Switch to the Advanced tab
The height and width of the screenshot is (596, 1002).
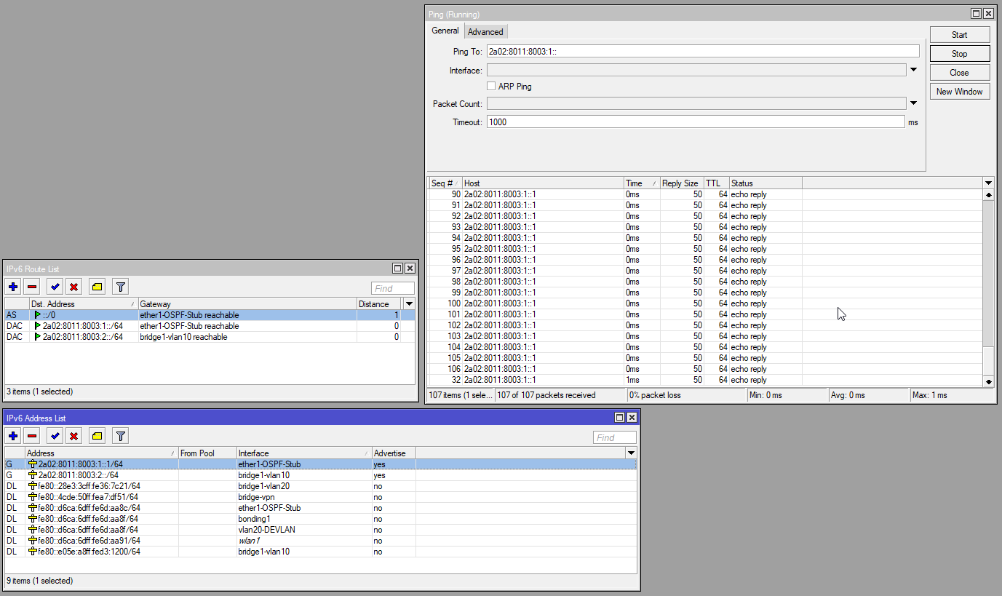485,31
